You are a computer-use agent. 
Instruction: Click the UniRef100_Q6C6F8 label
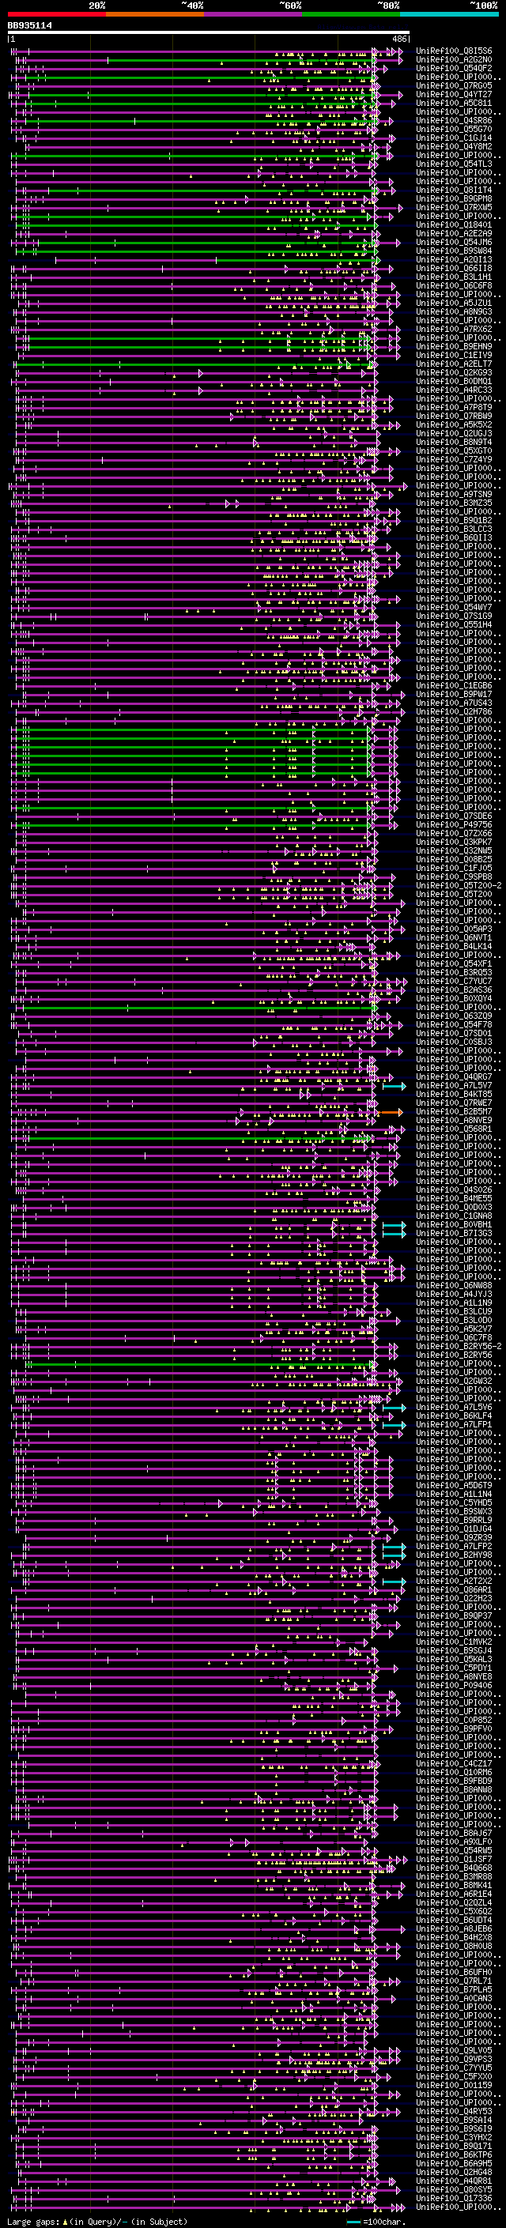[453, 285]
